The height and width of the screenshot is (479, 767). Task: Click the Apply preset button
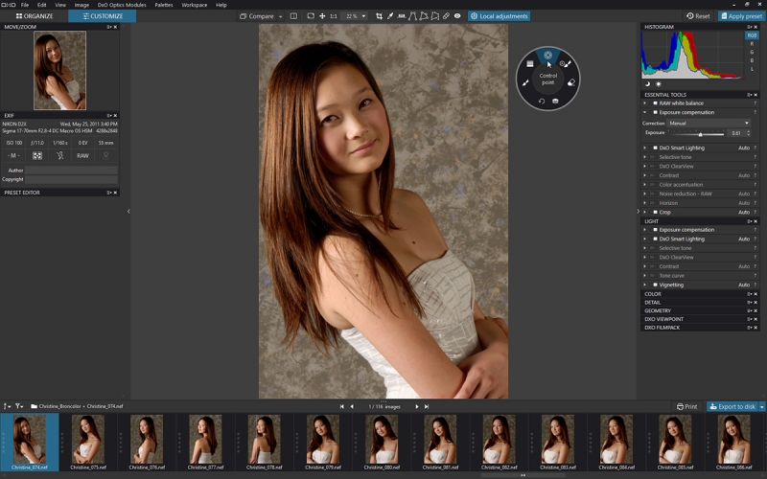coord(741,16)
